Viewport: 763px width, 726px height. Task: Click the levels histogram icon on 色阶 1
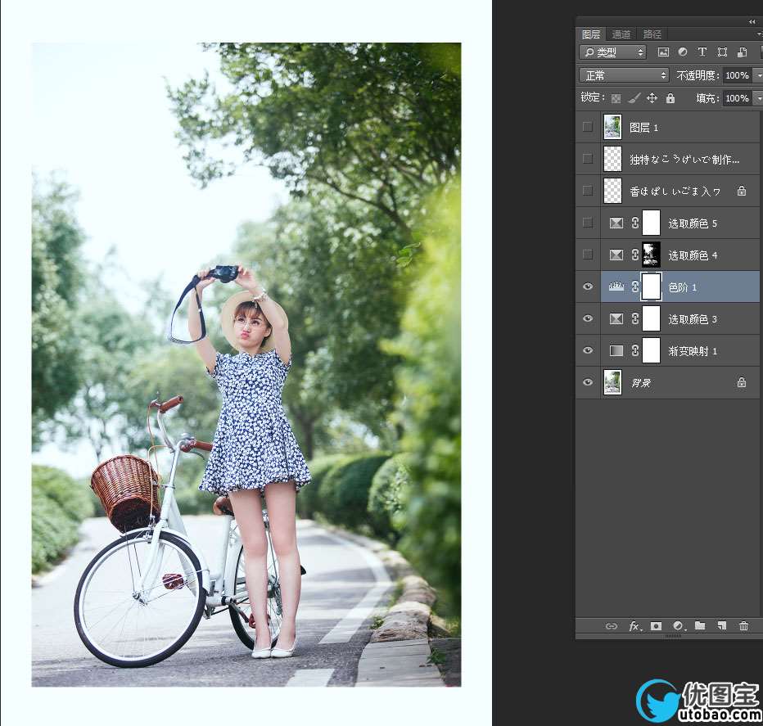coord(616,287)
